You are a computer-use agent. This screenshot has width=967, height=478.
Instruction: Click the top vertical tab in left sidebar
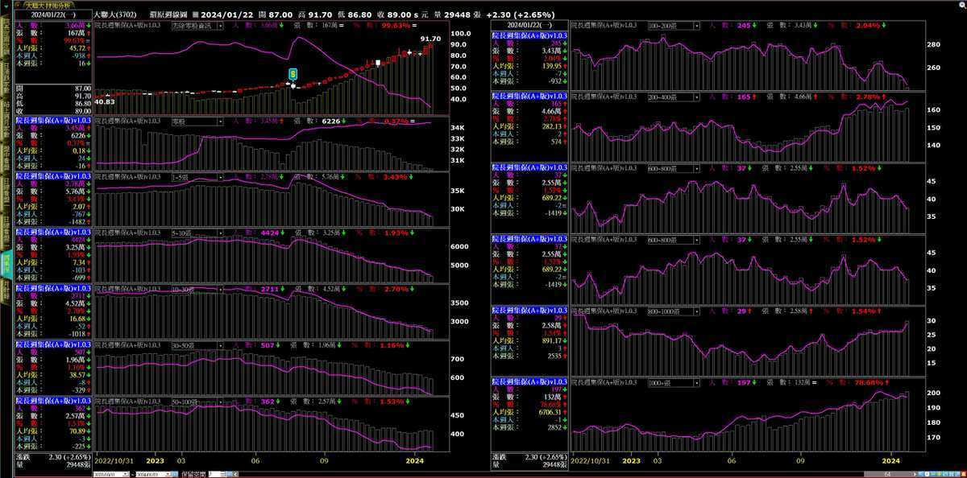(6, 34)
